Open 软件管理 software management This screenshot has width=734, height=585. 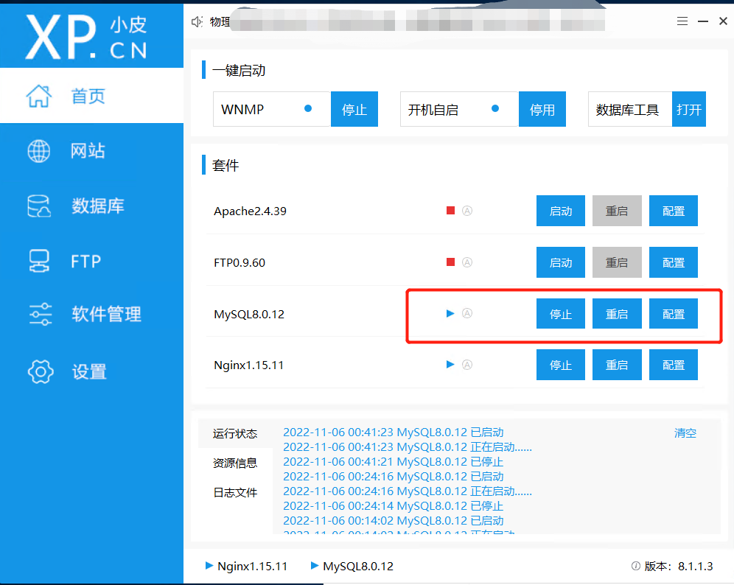(88, 315)
